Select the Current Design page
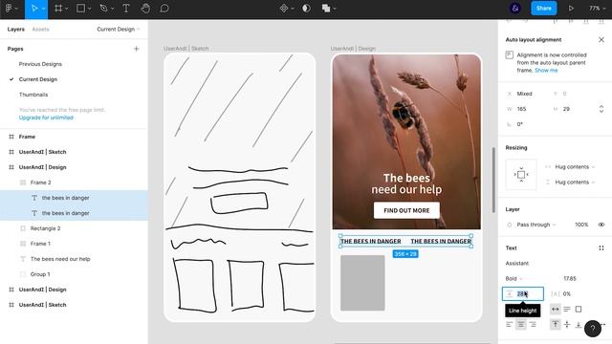 click(38, 79)
